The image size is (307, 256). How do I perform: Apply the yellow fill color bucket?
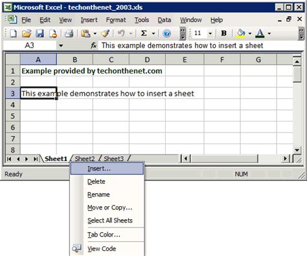(241, 34)
